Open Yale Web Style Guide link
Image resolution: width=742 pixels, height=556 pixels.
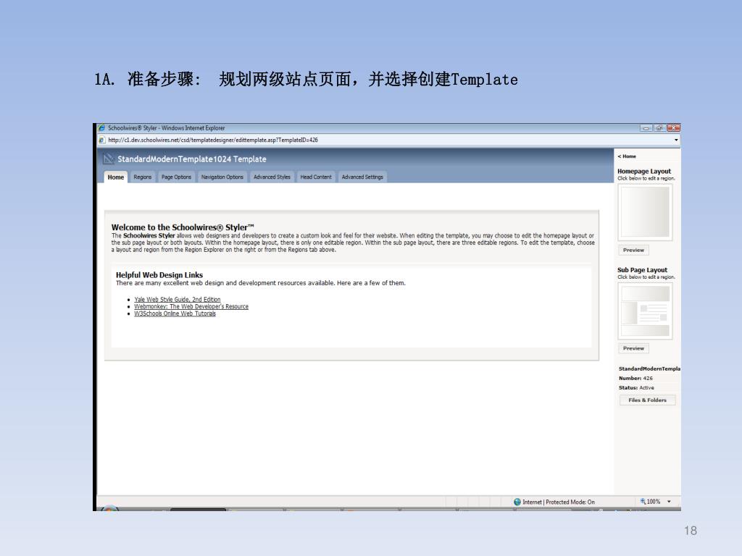coord(177,299)
